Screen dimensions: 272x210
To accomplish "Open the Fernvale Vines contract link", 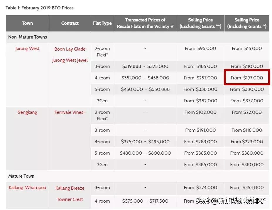I will coord(70,112).
